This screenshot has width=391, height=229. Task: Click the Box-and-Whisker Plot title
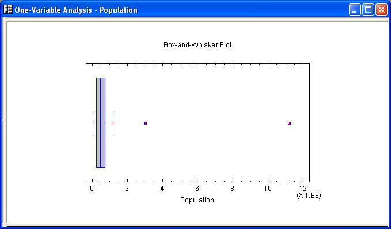[198, 45]
